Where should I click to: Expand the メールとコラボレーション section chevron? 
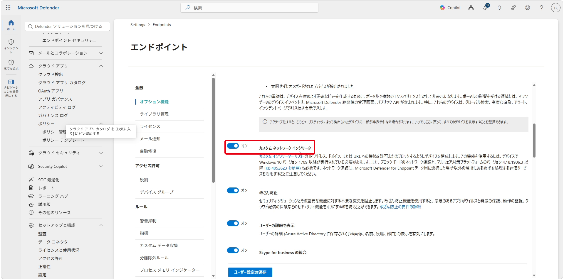point(101,53)
